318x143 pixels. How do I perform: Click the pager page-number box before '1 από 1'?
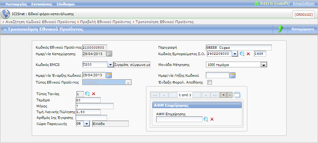[173, 95]
